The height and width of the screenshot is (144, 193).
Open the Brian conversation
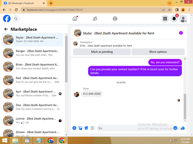(x=32, y=66)
